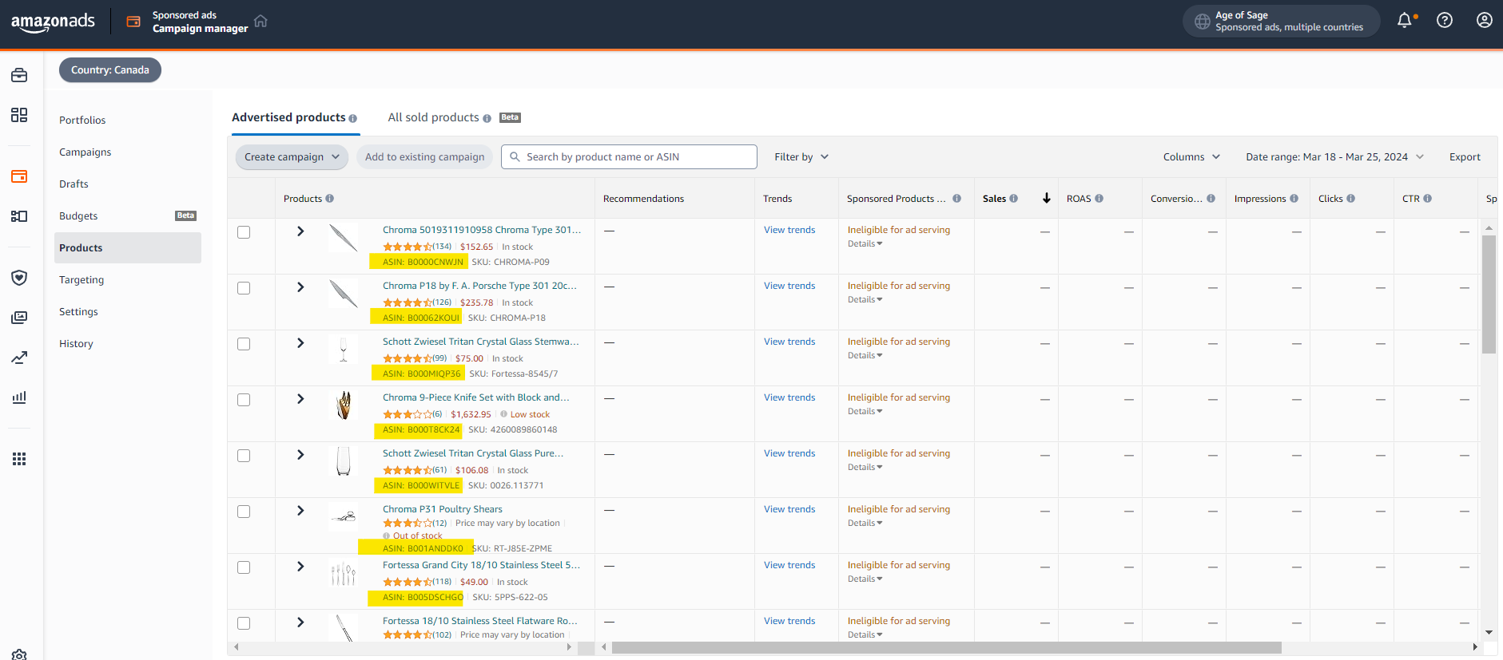
Task: Open the Columns dropdown
Action: click(1191, 157)
